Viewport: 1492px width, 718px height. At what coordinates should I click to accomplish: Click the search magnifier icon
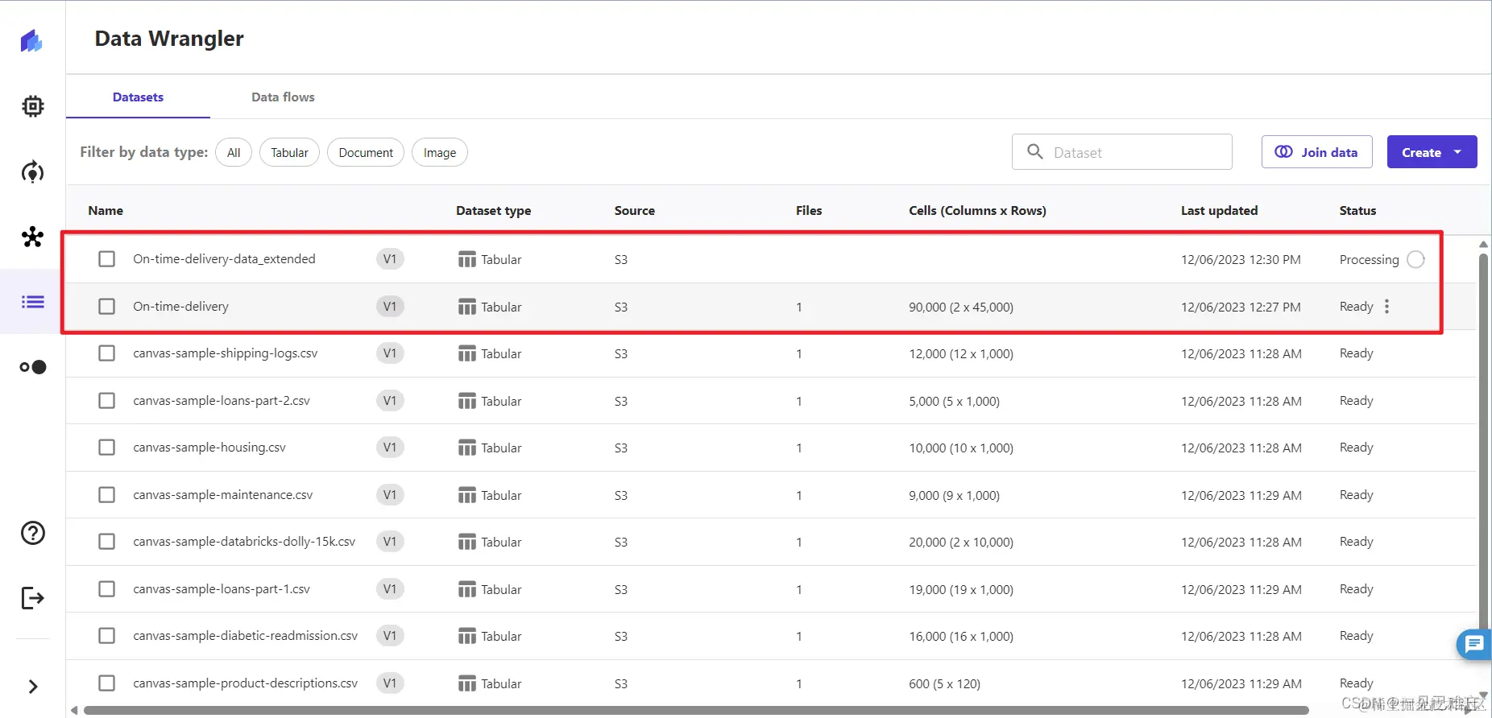[x=1035, y=151]
